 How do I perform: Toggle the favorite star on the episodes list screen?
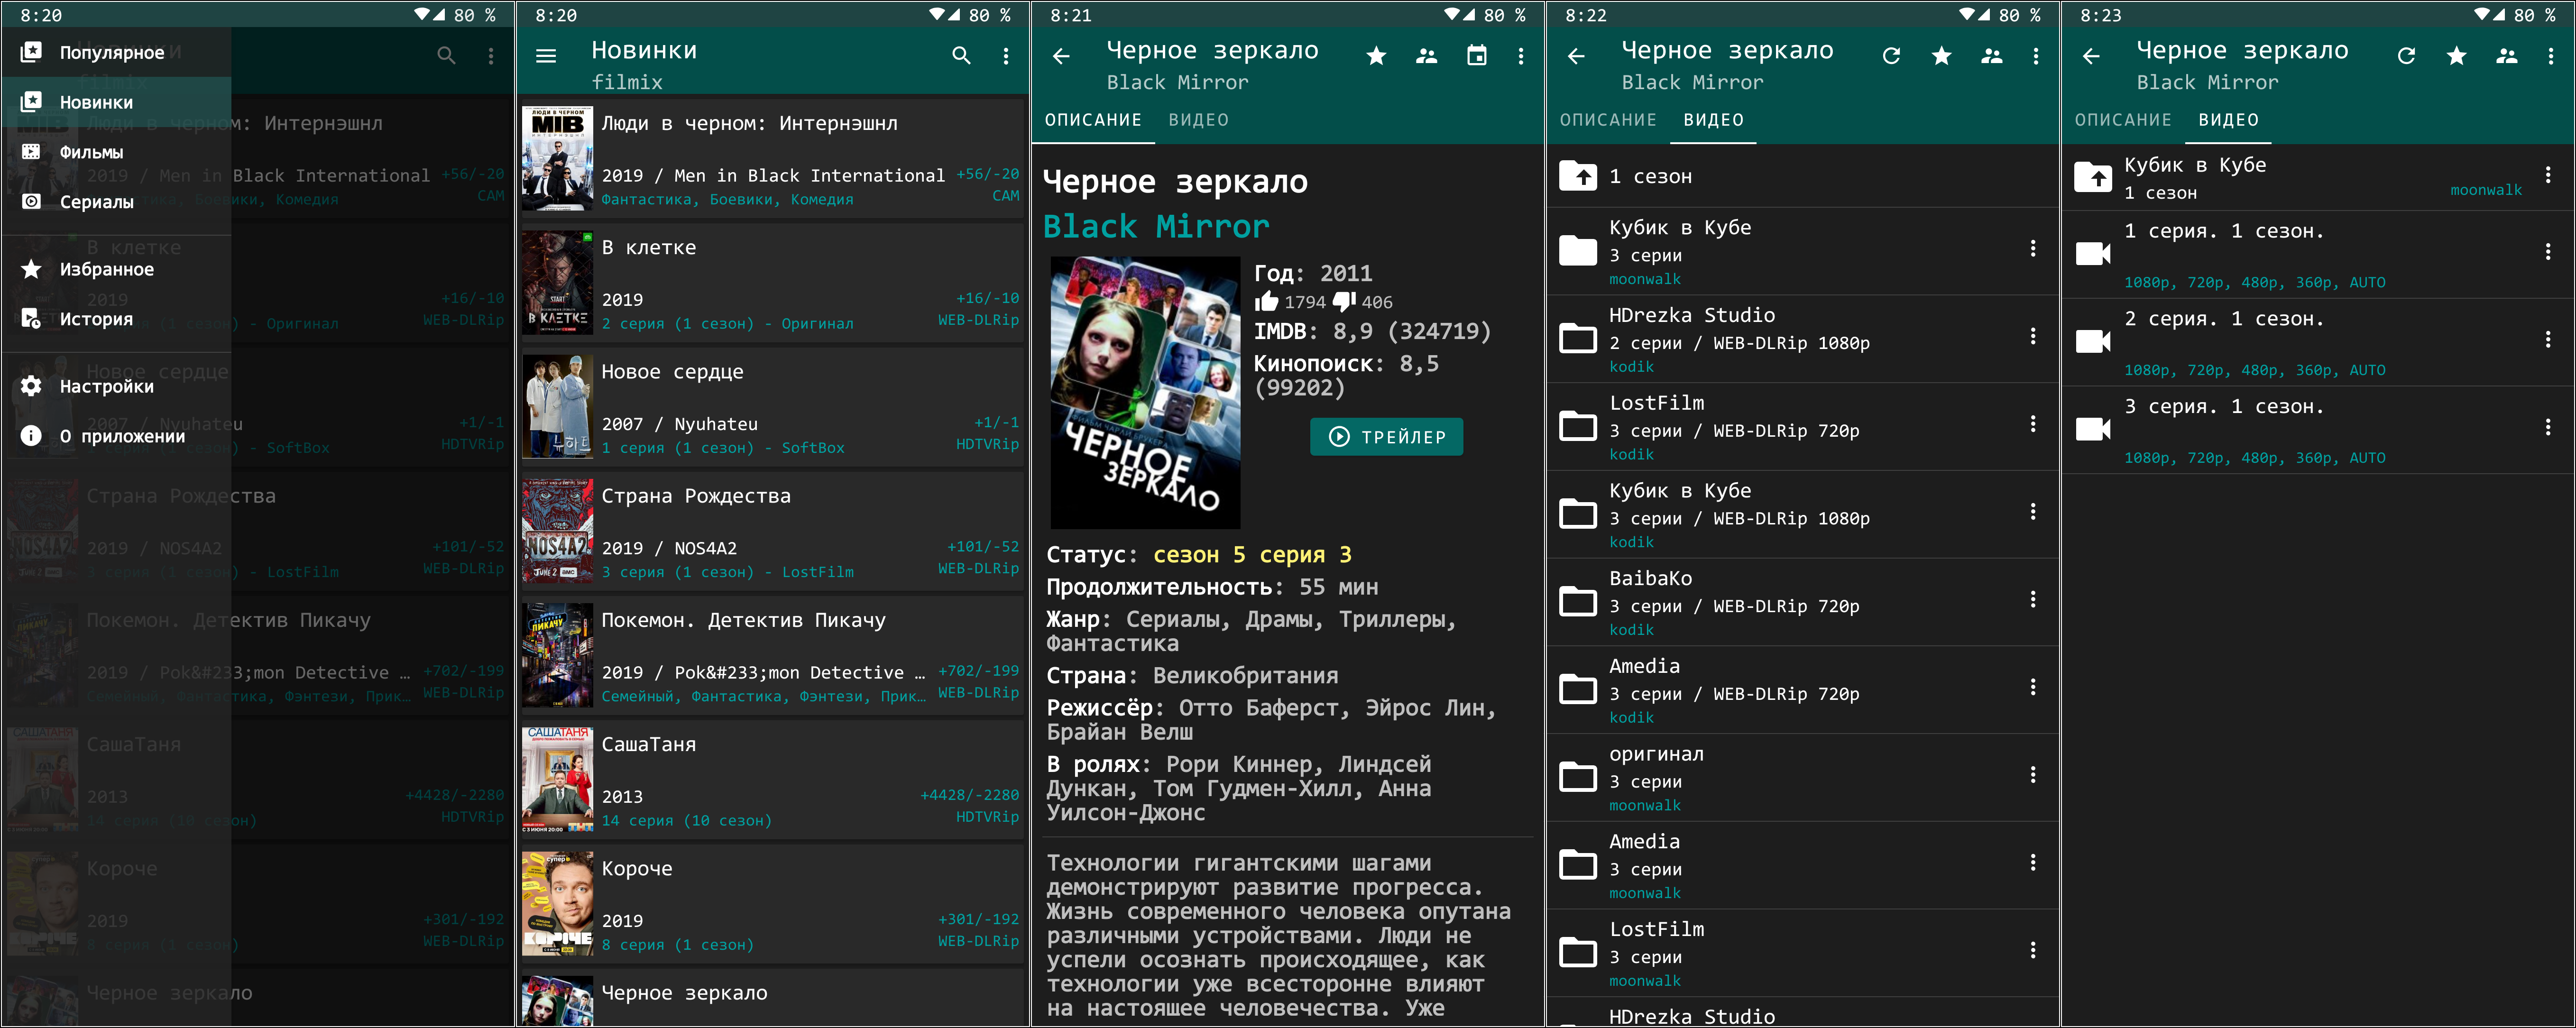[x=2456, y=56]
